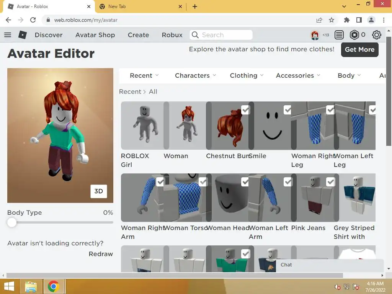
Task: Uncheck the Woman Left Arm item
Action: tap(288, 182)
